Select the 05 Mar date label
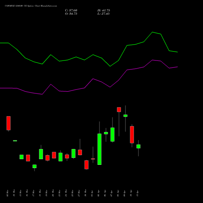 point(7,193)
